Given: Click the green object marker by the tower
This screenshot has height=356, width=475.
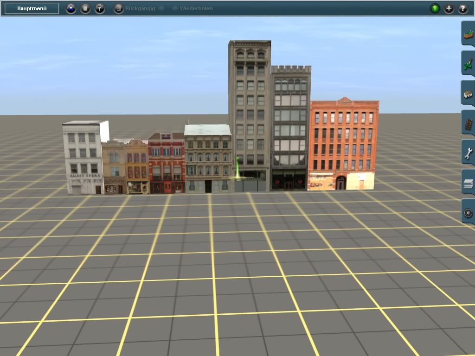Looking at the screenshot, I should coord(238,169).
